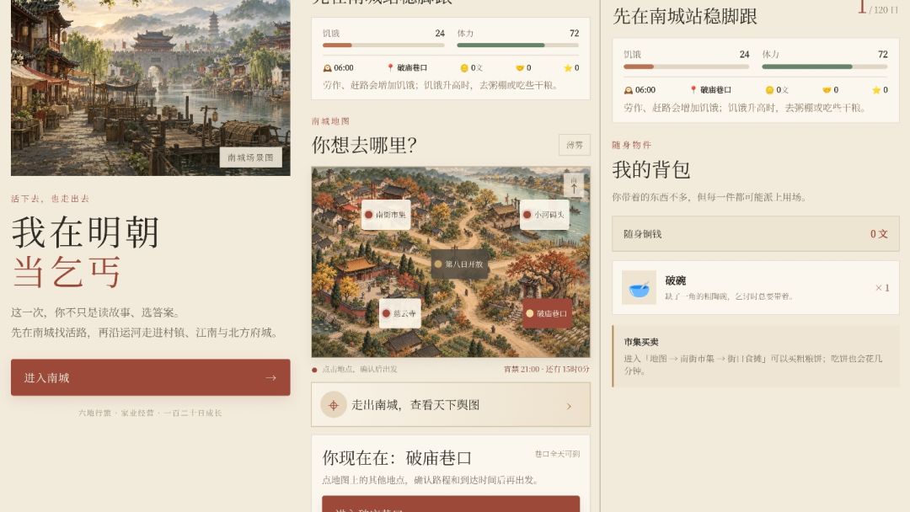Viewport: 910px width, 512px height.
Task: Click the red button below 破庙巷口 description
Action: click(x=451, y=504)
